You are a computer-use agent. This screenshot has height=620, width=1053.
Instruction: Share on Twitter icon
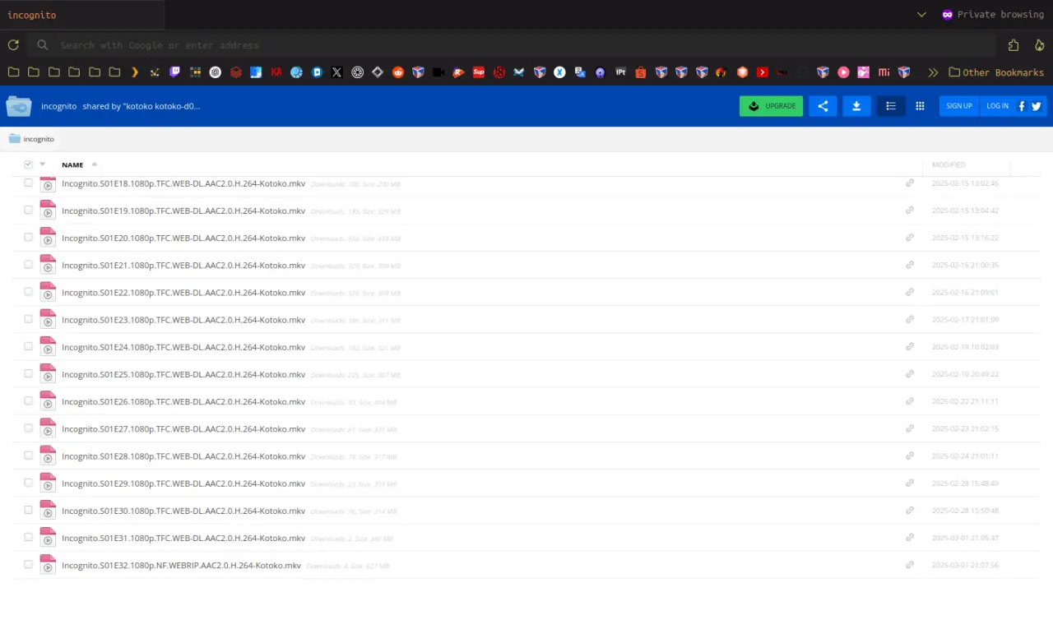pos(1037,106)
